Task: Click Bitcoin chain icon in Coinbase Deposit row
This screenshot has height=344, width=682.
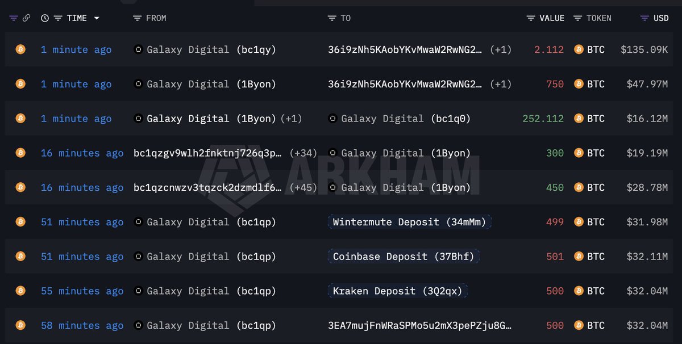Action: pos(20,256)
